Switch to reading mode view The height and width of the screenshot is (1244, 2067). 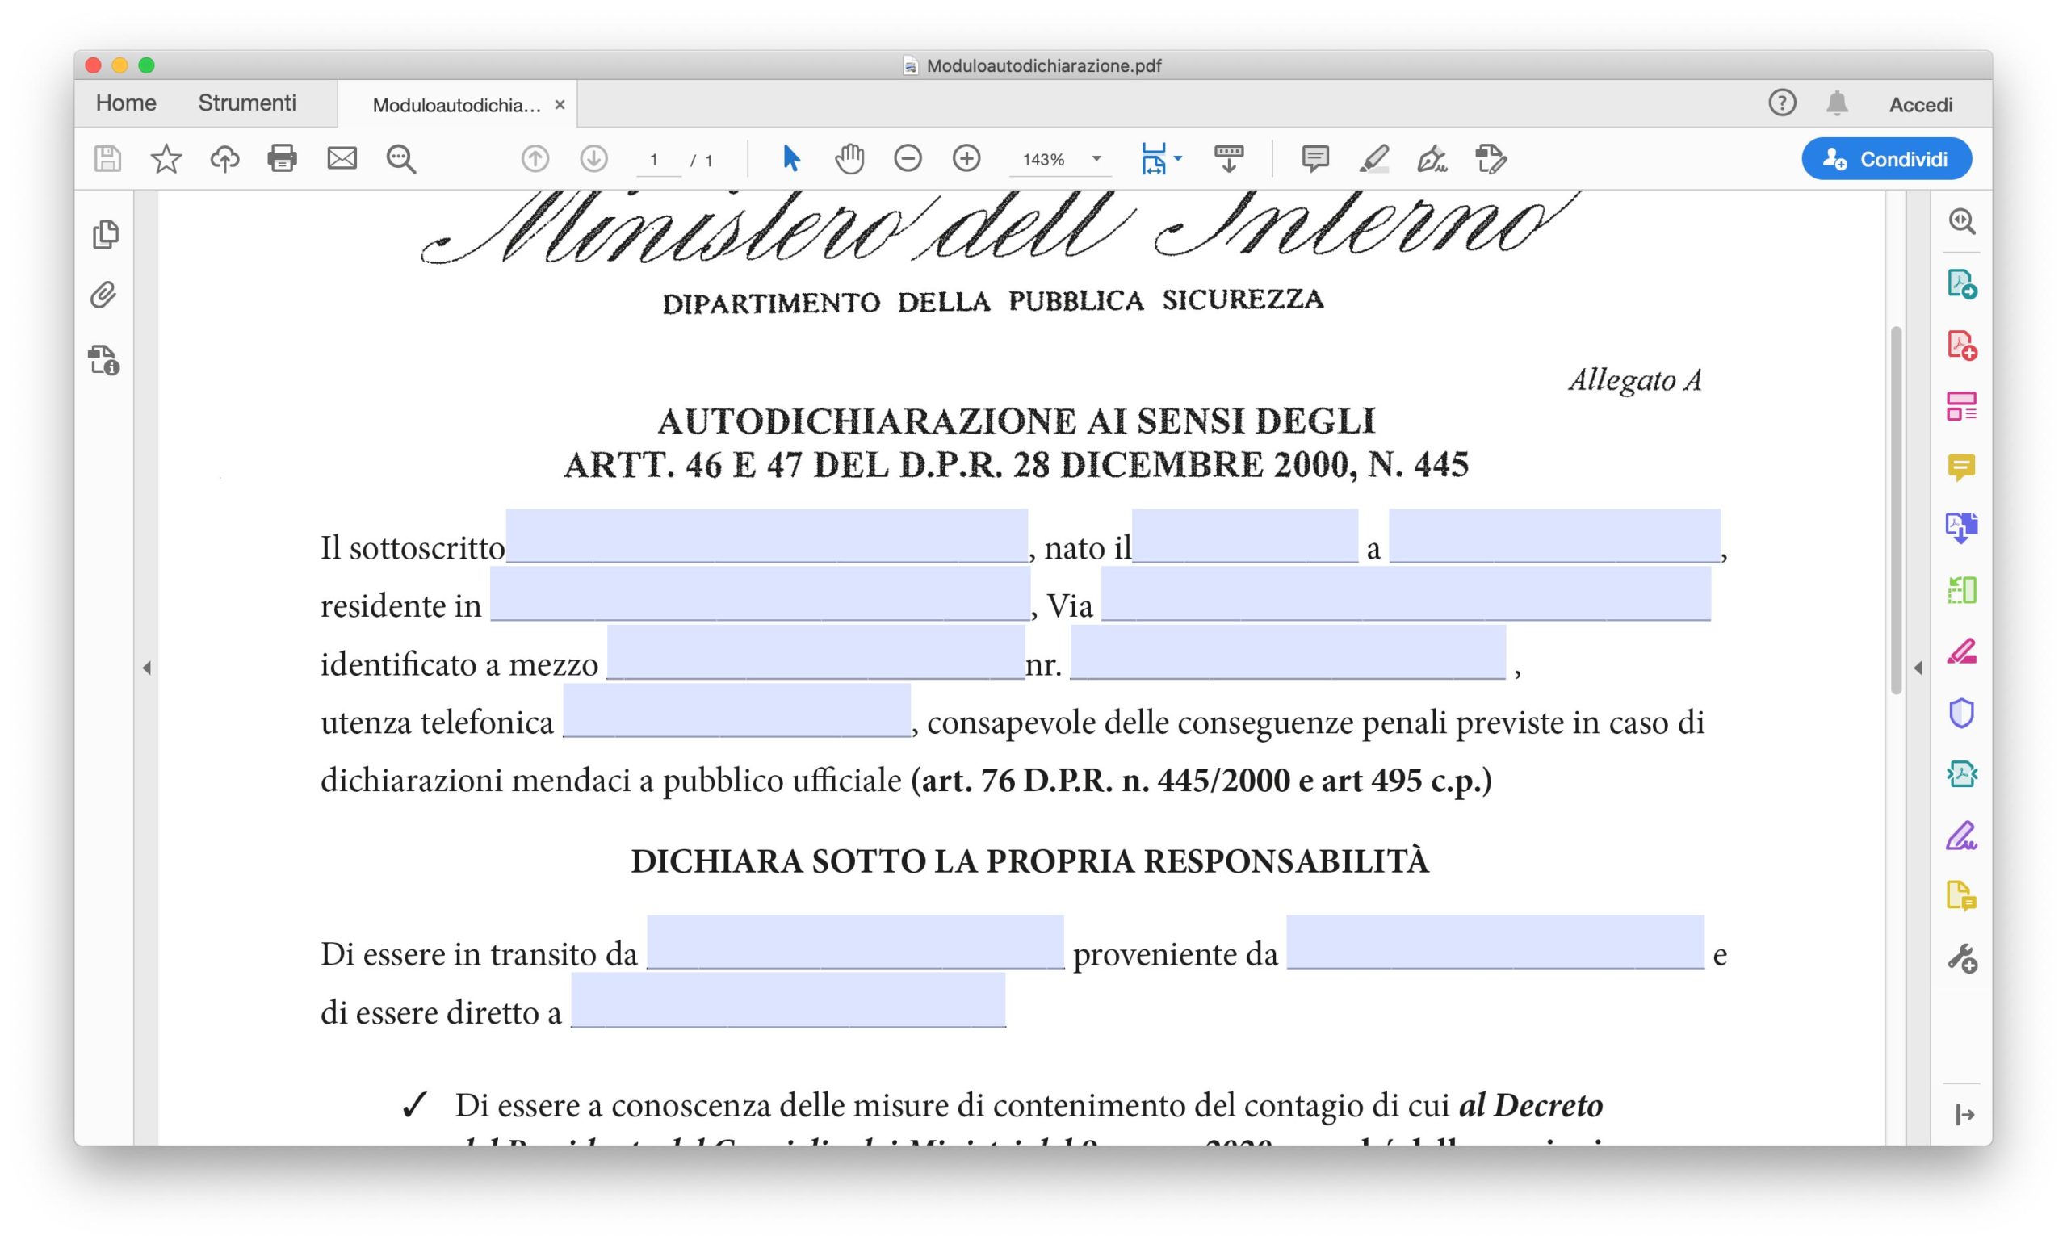(x=1229, y=158)
